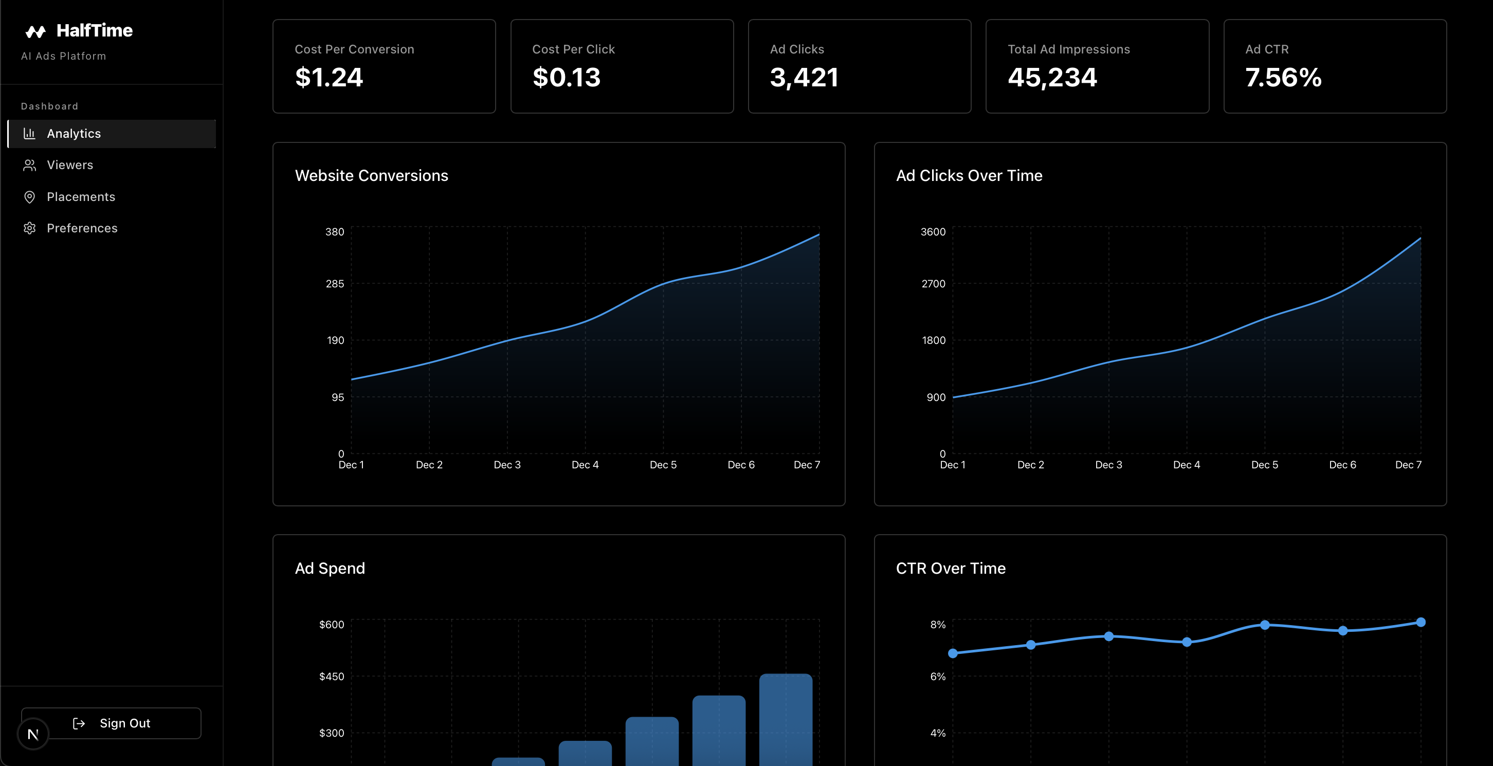Click the Analytics bar chart icon
This screenshot has width=1493, height=766.
pyautogui.click(x=29, y=134)
